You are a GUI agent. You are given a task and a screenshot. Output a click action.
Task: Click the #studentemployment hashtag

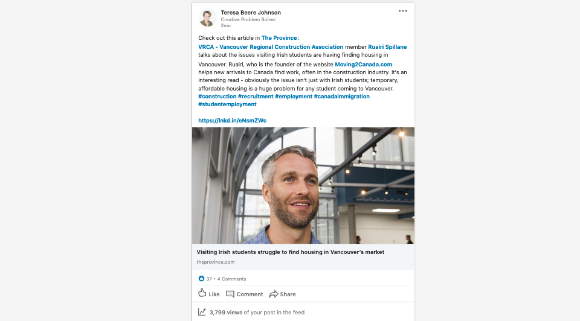tap(227, 104)
